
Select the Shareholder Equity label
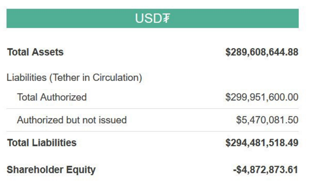51,170
